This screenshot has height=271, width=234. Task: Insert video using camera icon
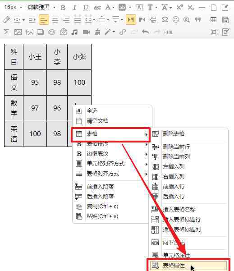tap(86, 32)
